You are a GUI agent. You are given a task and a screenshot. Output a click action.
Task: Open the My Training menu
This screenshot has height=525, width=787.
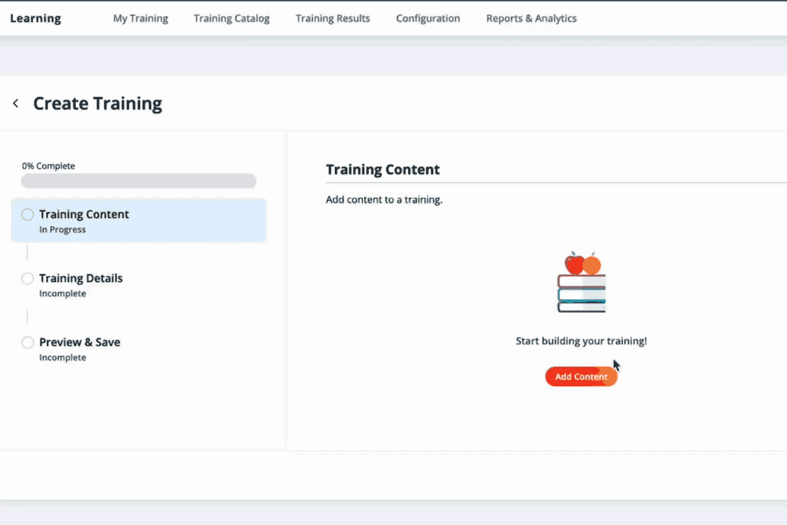(140, 18)
